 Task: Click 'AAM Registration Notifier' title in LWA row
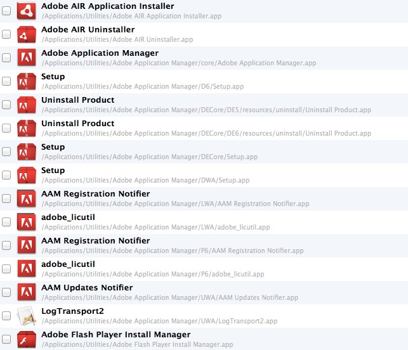[x=95, y=194]
